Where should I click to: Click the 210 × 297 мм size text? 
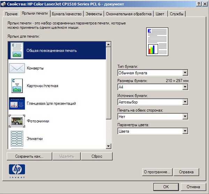click(177, 80)
